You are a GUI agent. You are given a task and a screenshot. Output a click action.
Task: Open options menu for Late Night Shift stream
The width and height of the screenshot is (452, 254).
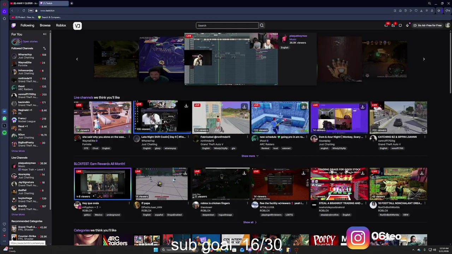pyautogui.click(x=188, y=137)
